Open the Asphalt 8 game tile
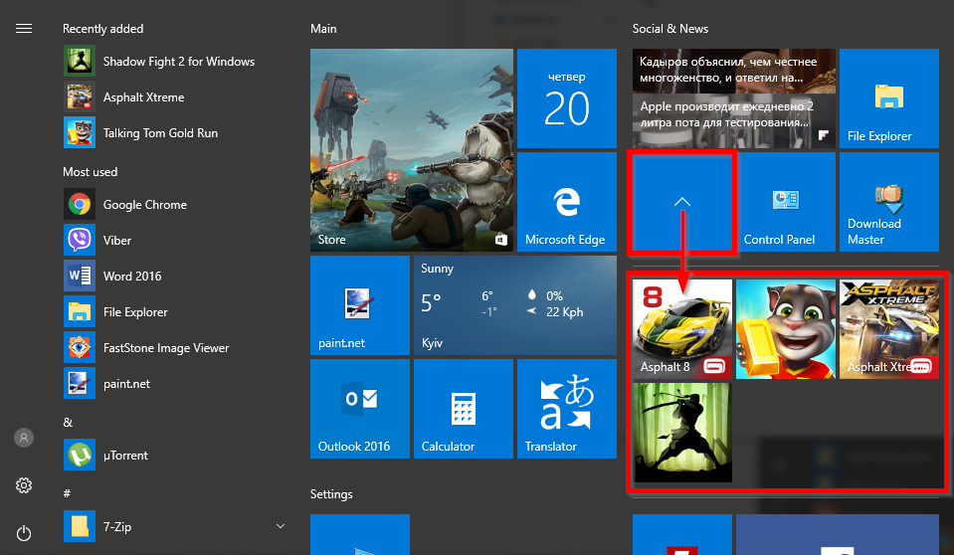Screen dimensions: 954x555 [x=682, y=329]
